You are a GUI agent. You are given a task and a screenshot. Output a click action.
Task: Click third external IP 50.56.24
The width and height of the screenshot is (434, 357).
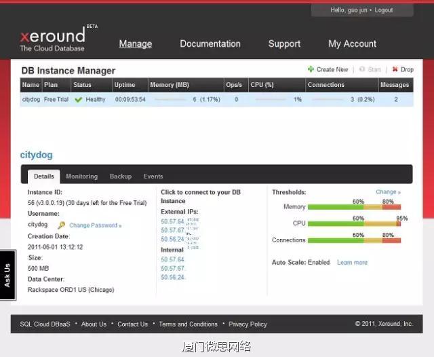click(x=172, y=239)
